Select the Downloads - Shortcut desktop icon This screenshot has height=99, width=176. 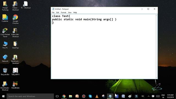5,86
